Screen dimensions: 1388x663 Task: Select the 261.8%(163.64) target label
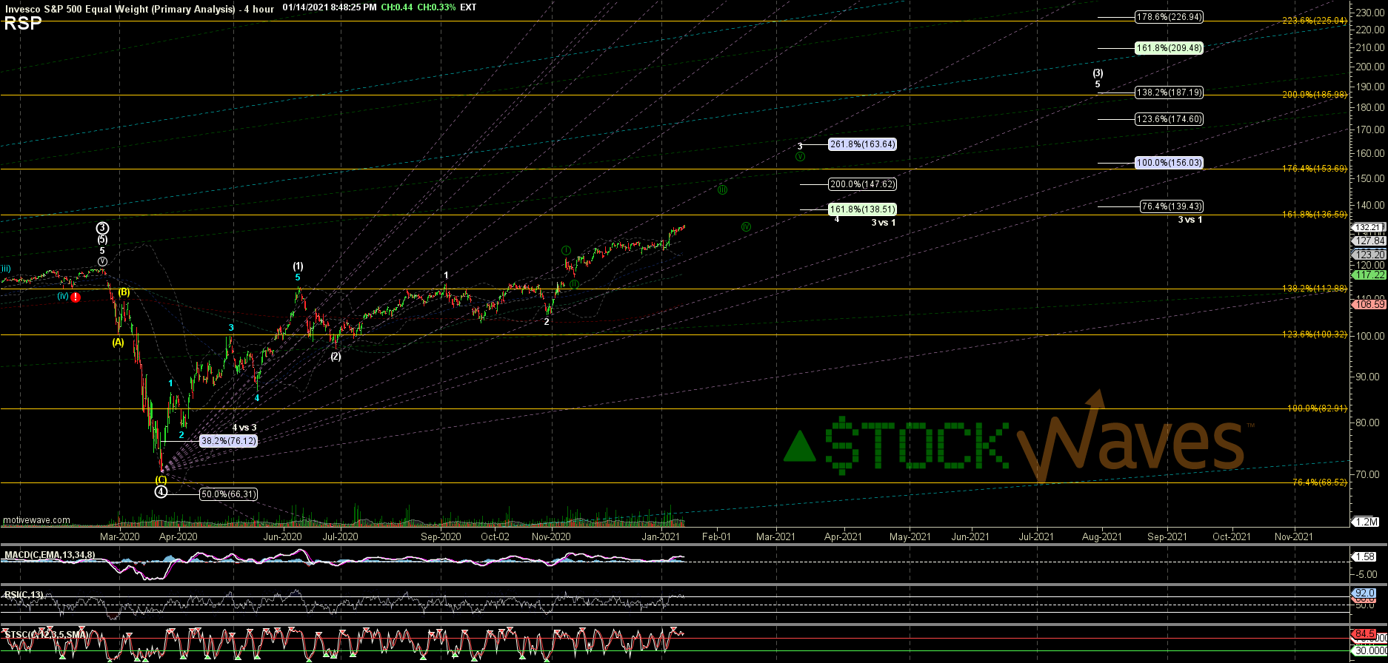click(x=862, y=144)
